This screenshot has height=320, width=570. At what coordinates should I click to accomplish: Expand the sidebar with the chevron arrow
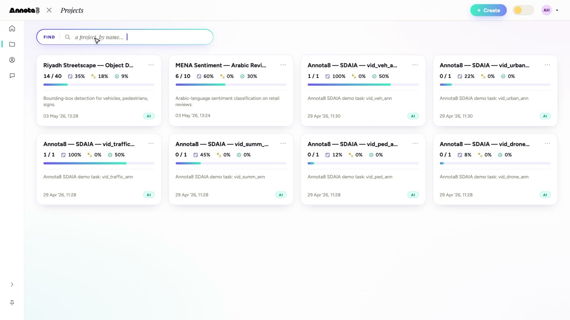12,284
